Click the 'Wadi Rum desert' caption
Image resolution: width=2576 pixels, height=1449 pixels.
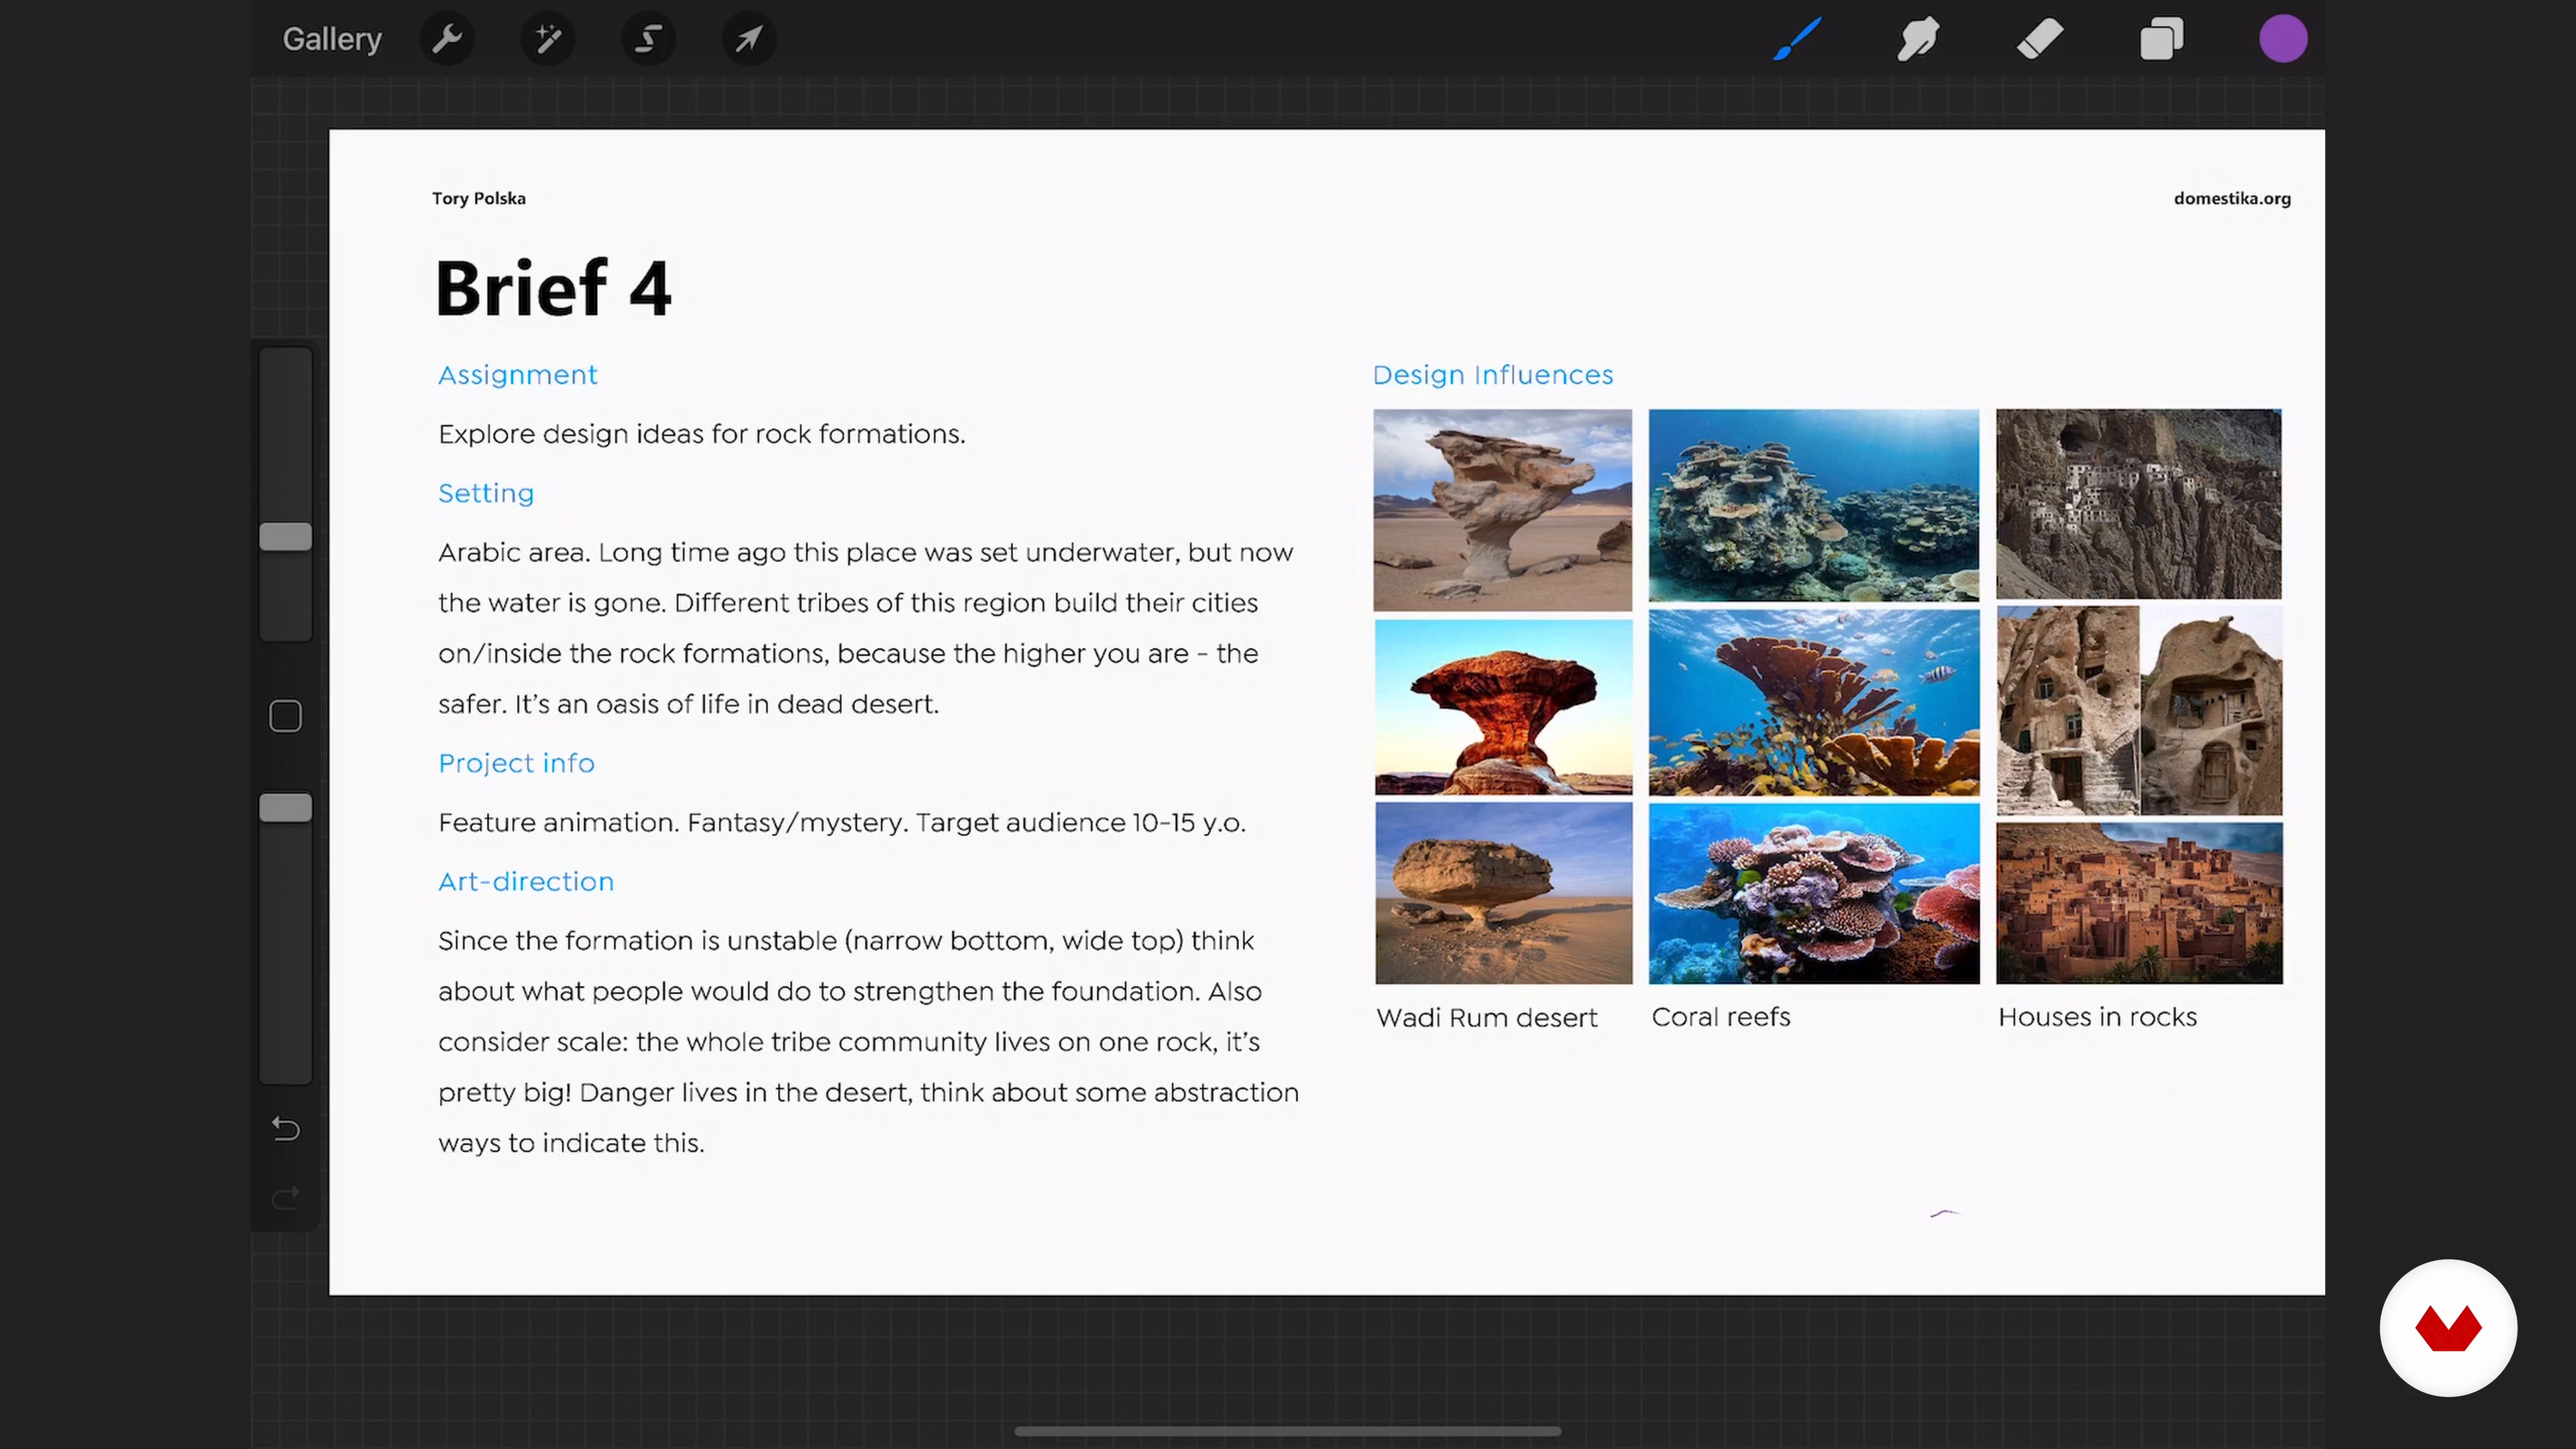pyautogui.click(x=1486, y=1017)
